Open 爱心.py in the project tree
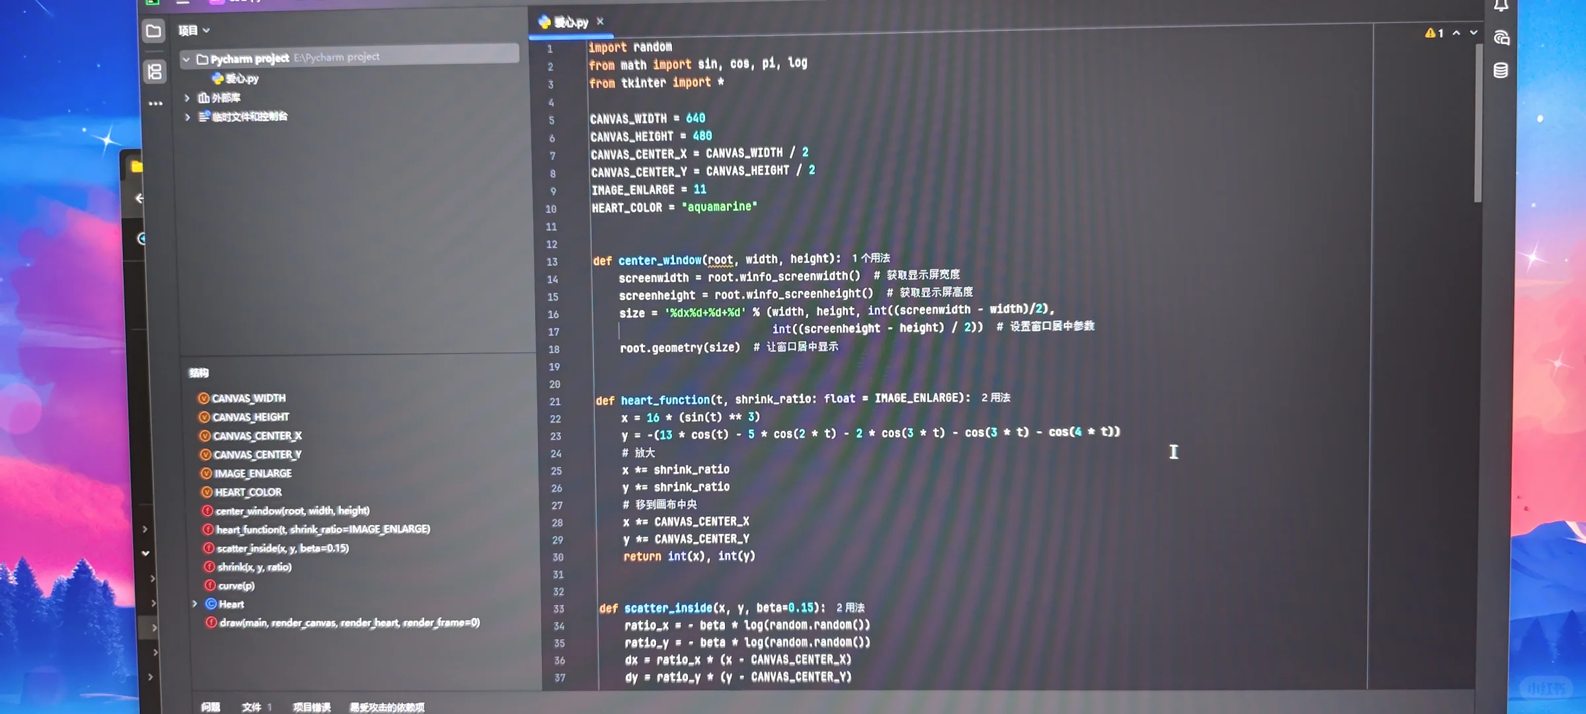Screen dimensions: 1586x714 pyautogui.click(x=241, y=79)
